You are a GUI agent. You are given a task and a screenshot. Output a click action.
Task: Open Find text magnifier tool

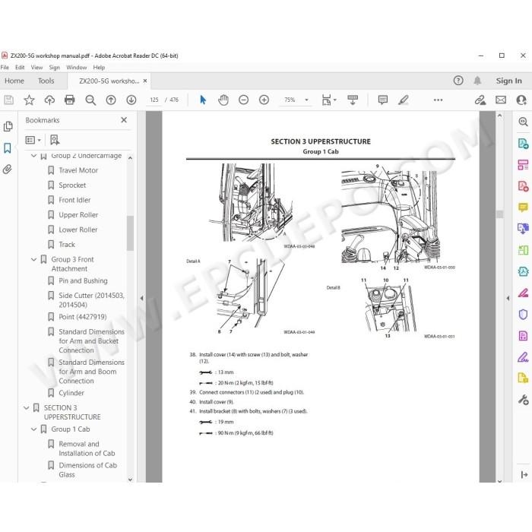(90, 100)
